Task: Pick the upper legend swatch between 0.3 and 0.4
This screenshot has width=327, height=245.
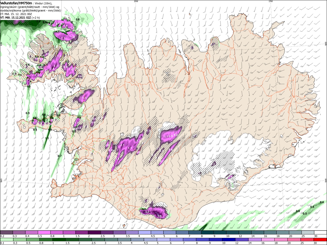Action: [x=19, y=232]
